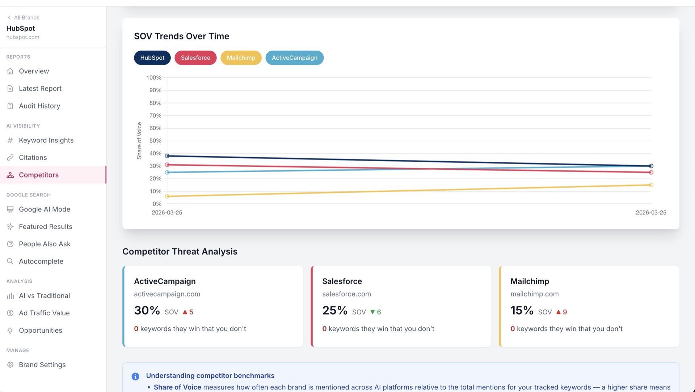Click Understanding competitor benchmarks heading

210,376
